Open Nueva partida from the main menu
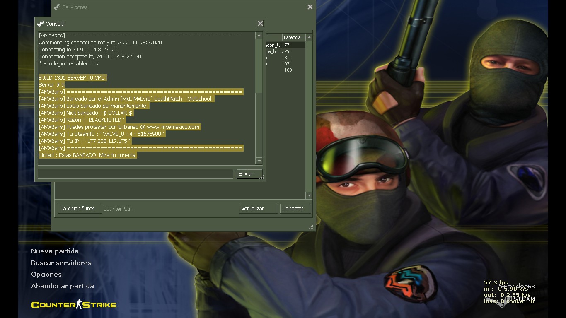This screenshot has height=318, width=566. (x=55, y=251)
